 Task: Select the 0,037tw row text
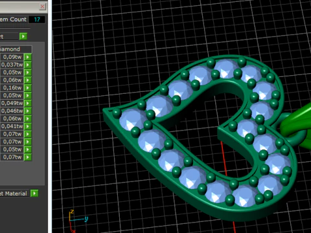pyautogui.click(x=12, y=65)
